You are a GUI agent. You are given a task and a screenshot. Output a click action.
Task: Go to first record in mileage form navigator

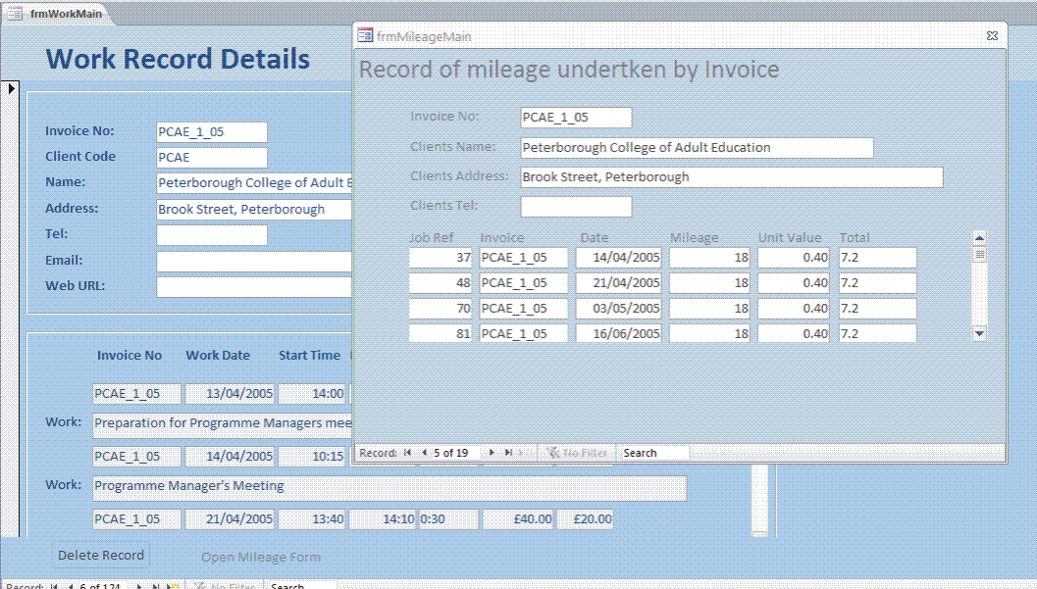[407, 453]
